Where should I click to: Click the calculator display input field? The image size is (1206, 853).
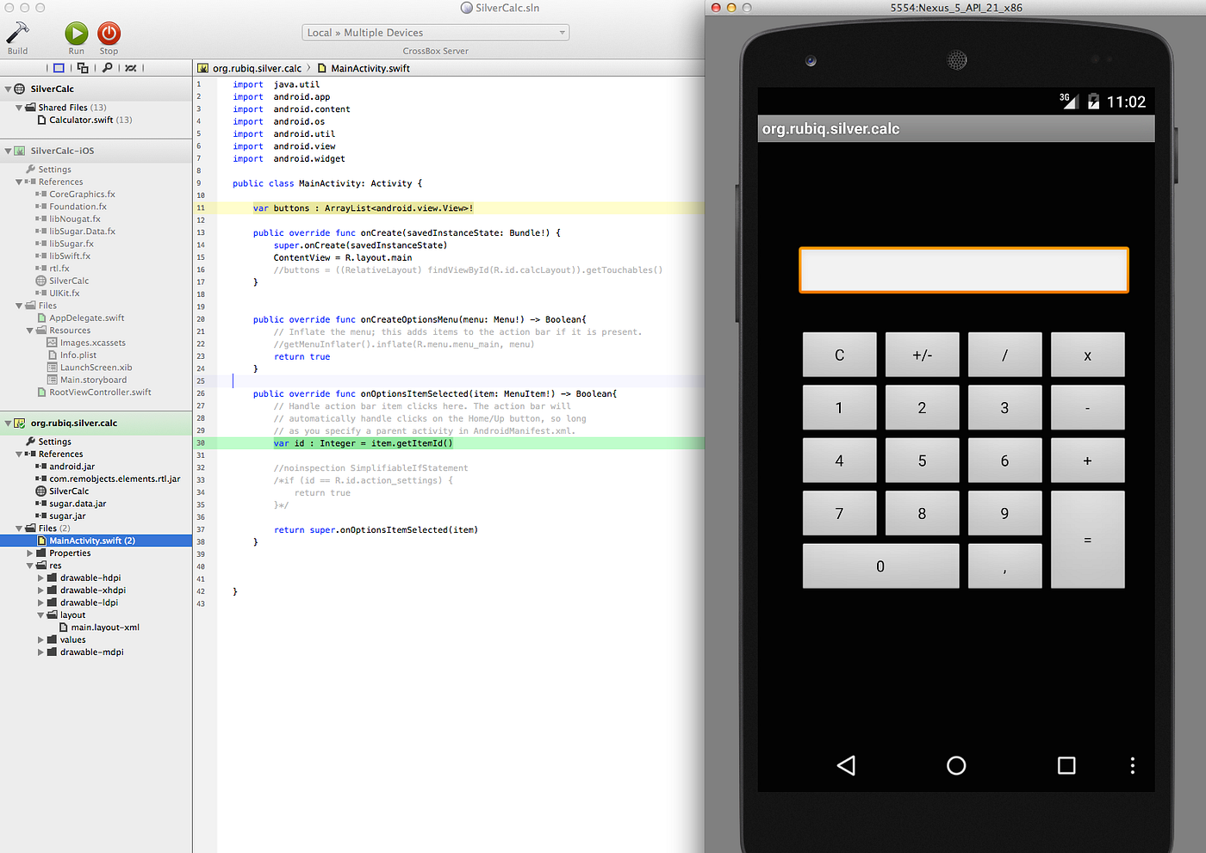click(963, 269)
